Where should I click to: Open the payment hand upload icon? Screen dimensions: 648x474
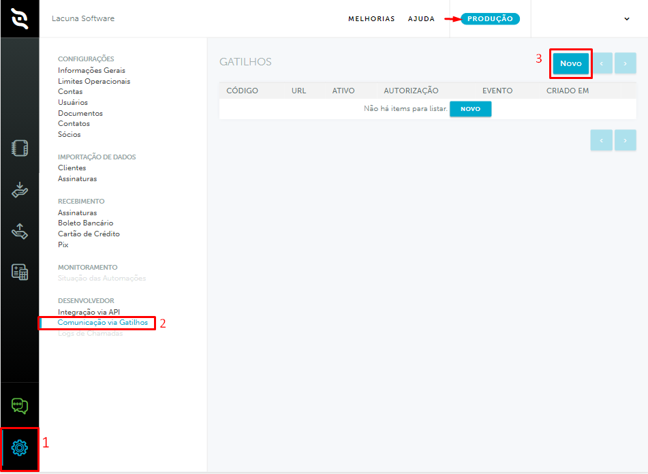click(x=20, y=232)
